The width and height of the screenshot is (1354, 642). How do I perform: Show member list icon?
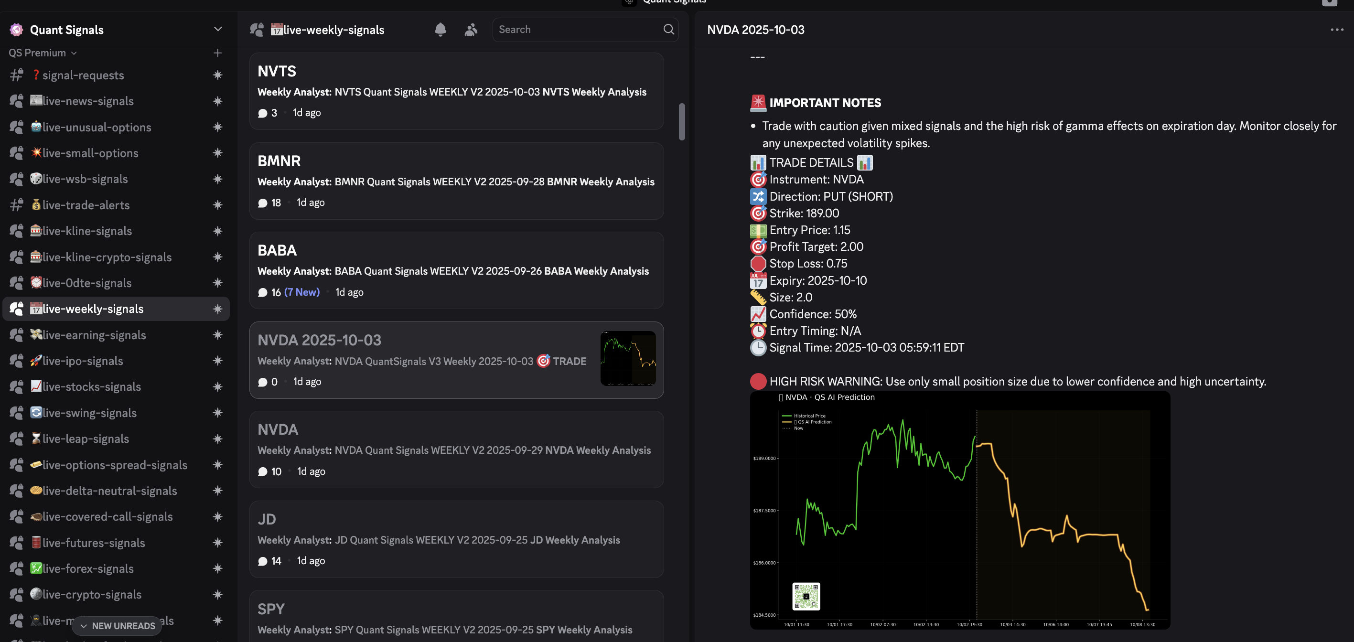point(471,30)
